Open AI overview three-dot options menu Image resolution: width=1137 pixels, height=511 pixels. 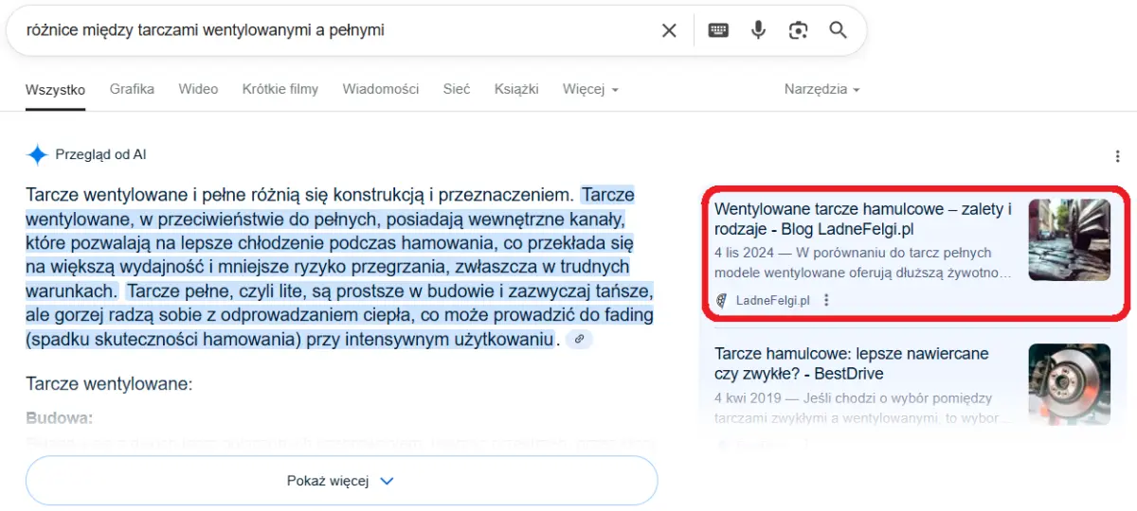[x=1117, y=156]
